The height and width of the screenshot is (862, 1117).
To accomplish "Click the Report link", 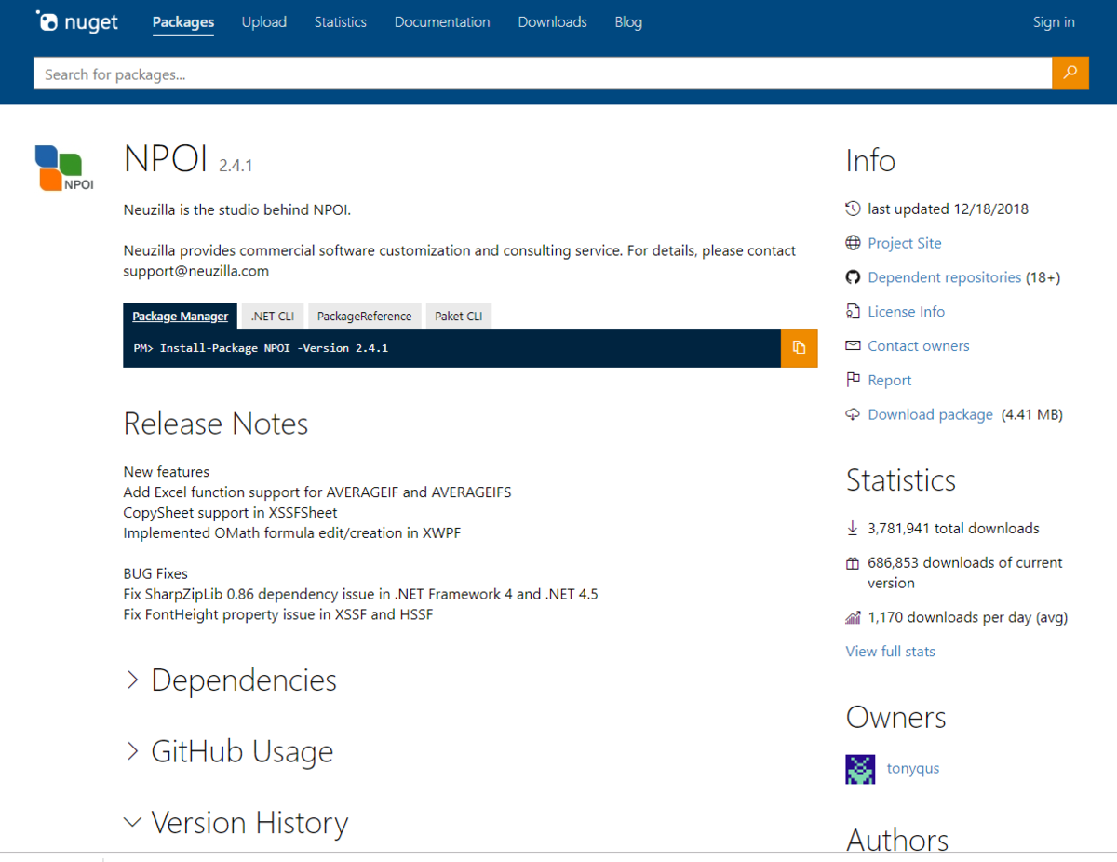I will (890, 381).
